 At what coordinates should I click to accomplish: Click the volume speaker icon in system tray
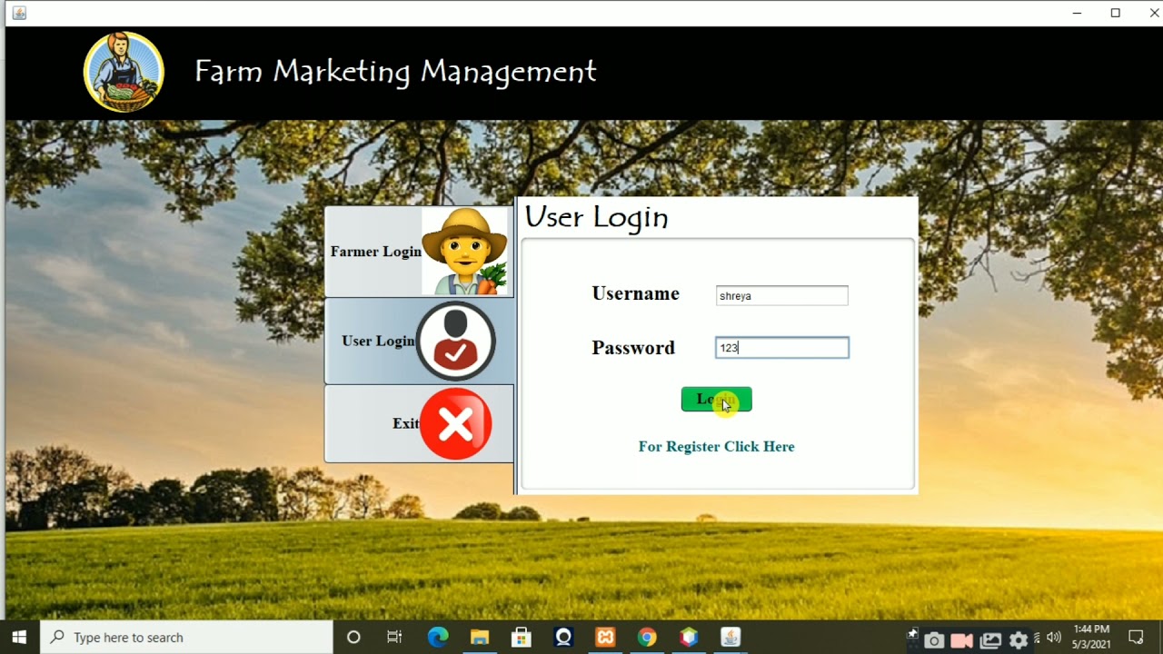click(x=1054, y=638)
